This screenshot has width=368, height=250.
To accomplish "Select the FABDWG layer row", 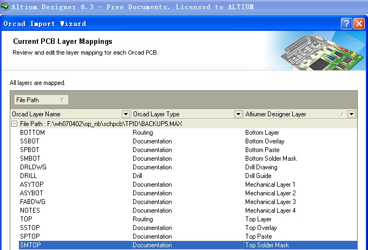I will (188, 202).
